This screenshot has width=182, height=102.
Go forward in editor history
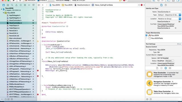click(47, 5)
